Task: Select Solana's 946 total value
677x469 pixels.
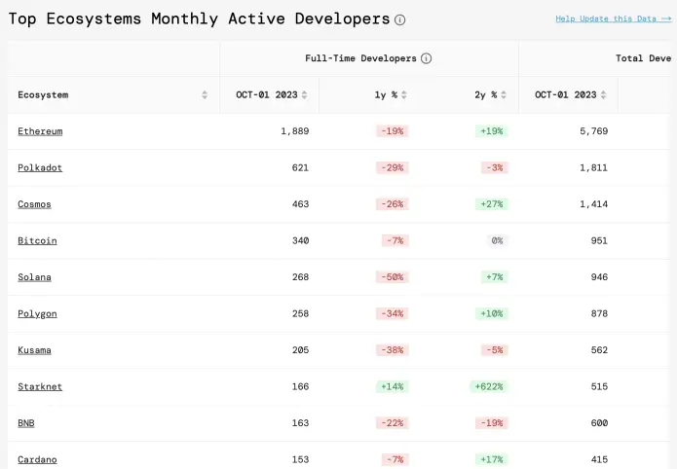Action: point(599,277)
